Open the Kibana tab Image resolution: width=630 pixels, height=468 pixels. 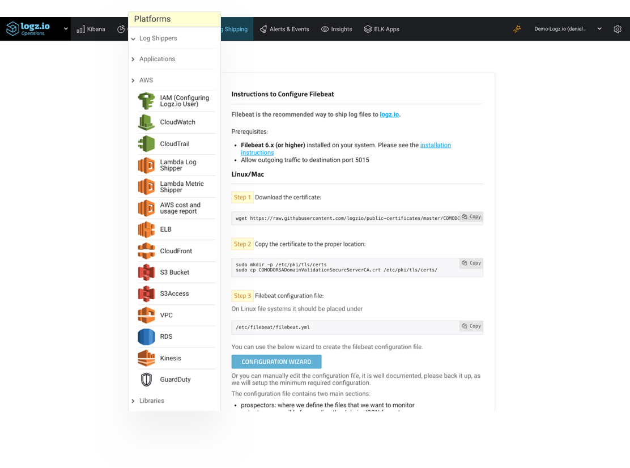(91, 29)
